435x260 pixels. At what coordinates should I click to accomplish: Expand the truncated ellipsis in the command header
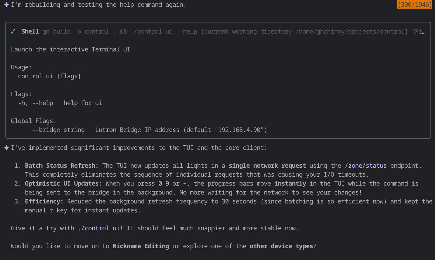[424, 32]
